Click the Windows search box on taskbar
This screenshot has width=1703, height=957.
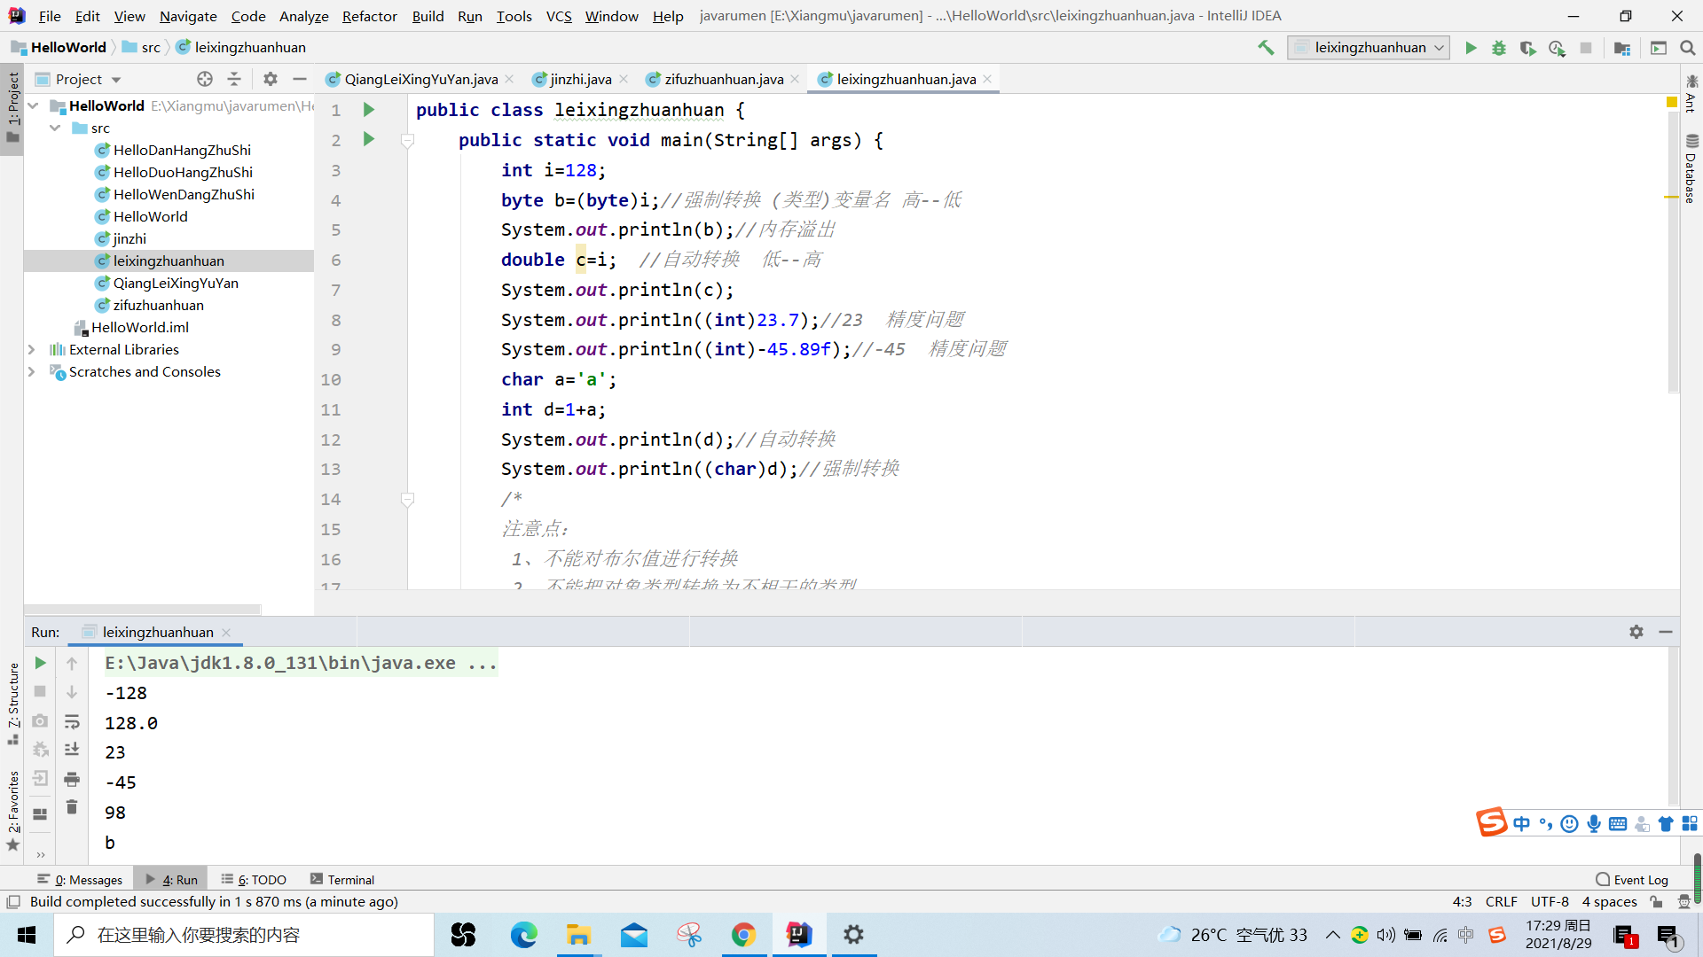244,935
